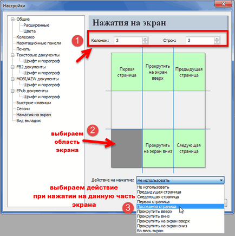Viewport: 235px width, 236px height.
Task: Collapse the MOBI/AZW документы tree node
Action: point(12,79)
